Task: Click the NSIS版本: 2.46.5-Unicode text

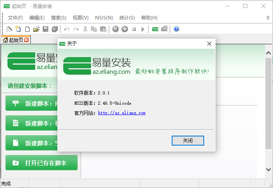Action: 102,103
